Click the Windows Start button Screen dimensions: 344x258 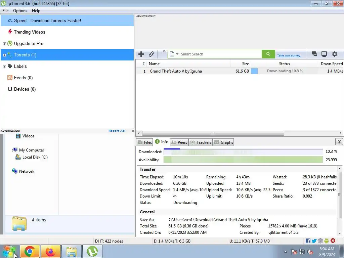pos(9,252)
